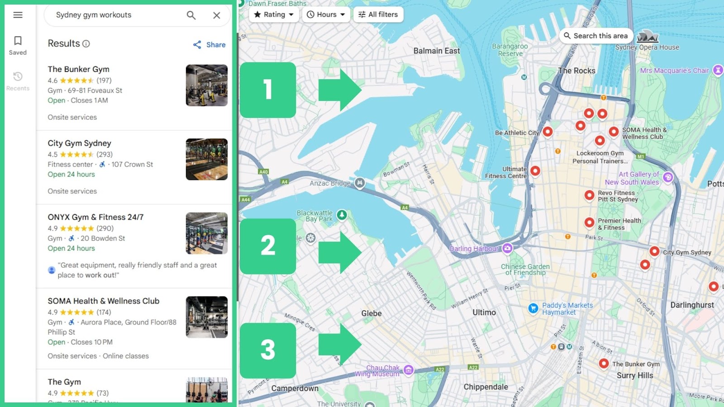Click Search this area button
This screenshot has height=407, width=724.
(x=595, y=36)
